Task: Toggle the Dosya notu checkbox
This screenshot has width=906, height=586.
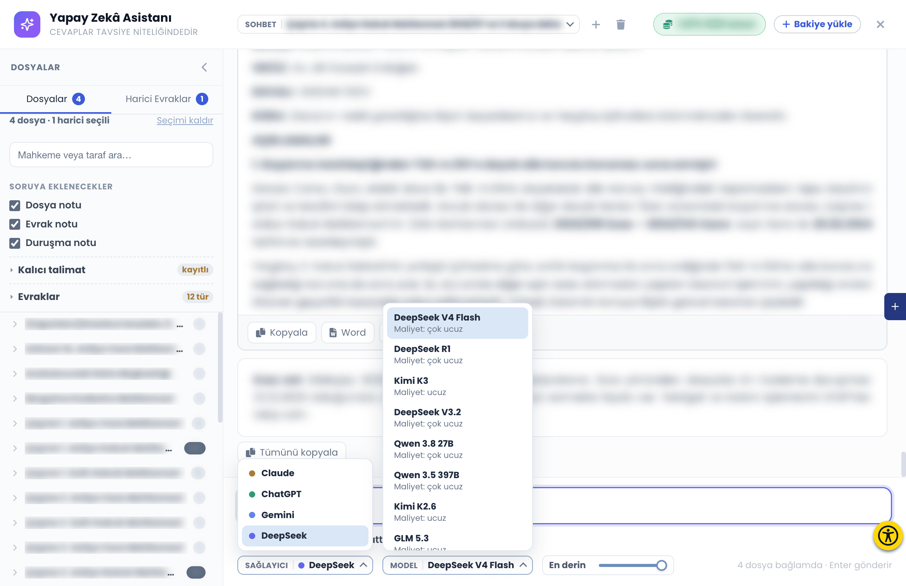Action: (15, 205)
